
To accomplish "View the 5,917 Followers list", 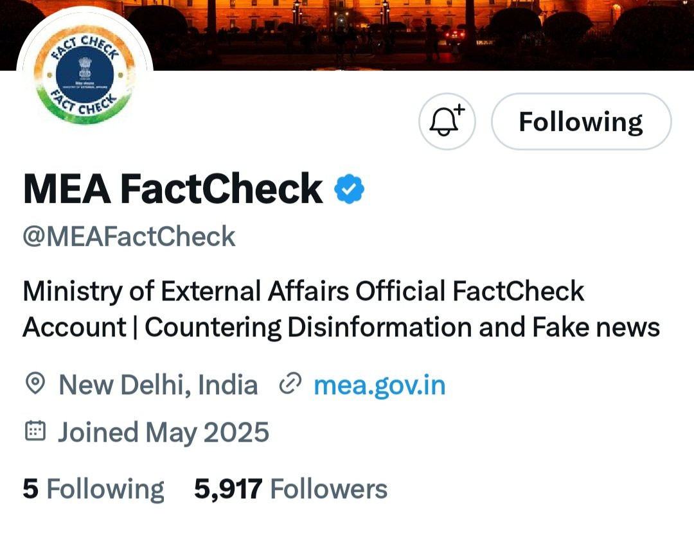I will pos(290,489).
